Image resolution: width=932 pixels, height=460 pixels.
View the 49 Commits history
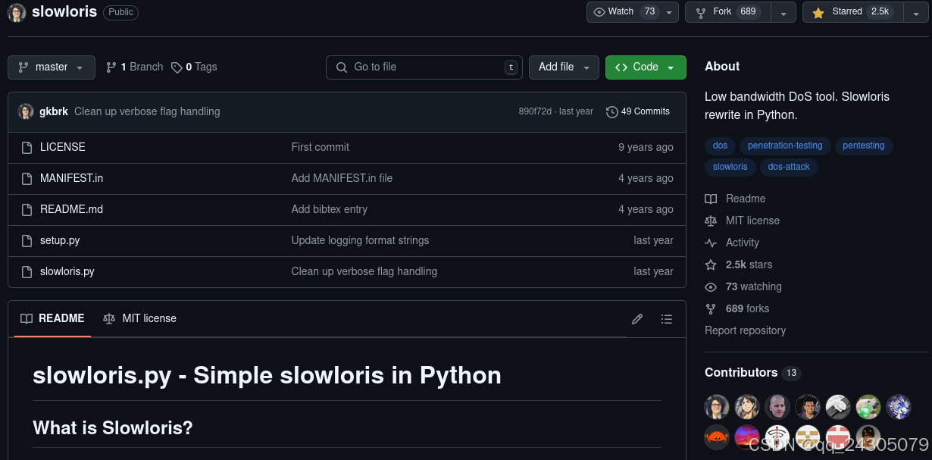(638, 111)
